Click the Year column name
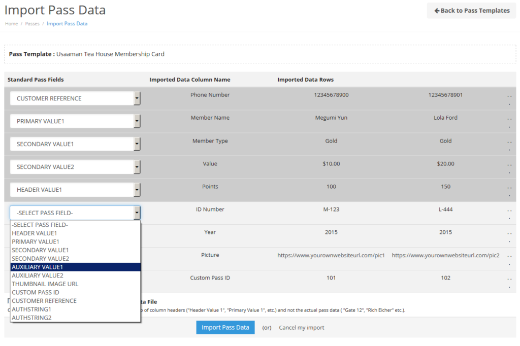The image size is (520, 346). click(x=210, y=232)
